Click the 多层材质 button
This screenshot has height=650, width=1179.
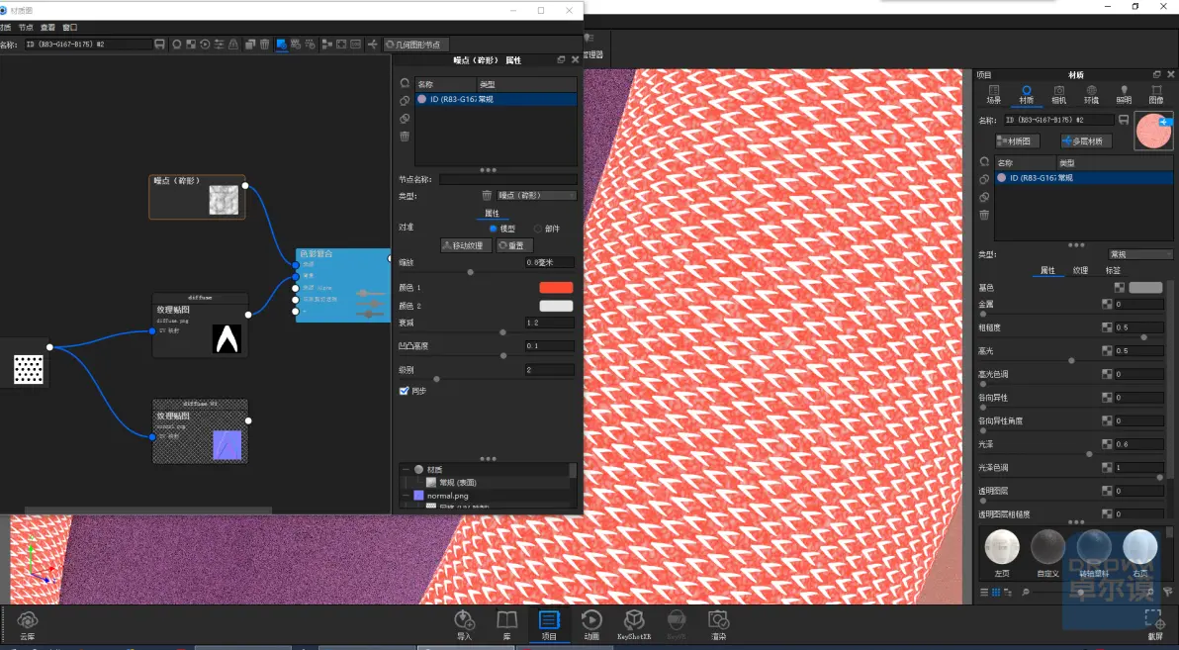click(x=1086, y=140)
